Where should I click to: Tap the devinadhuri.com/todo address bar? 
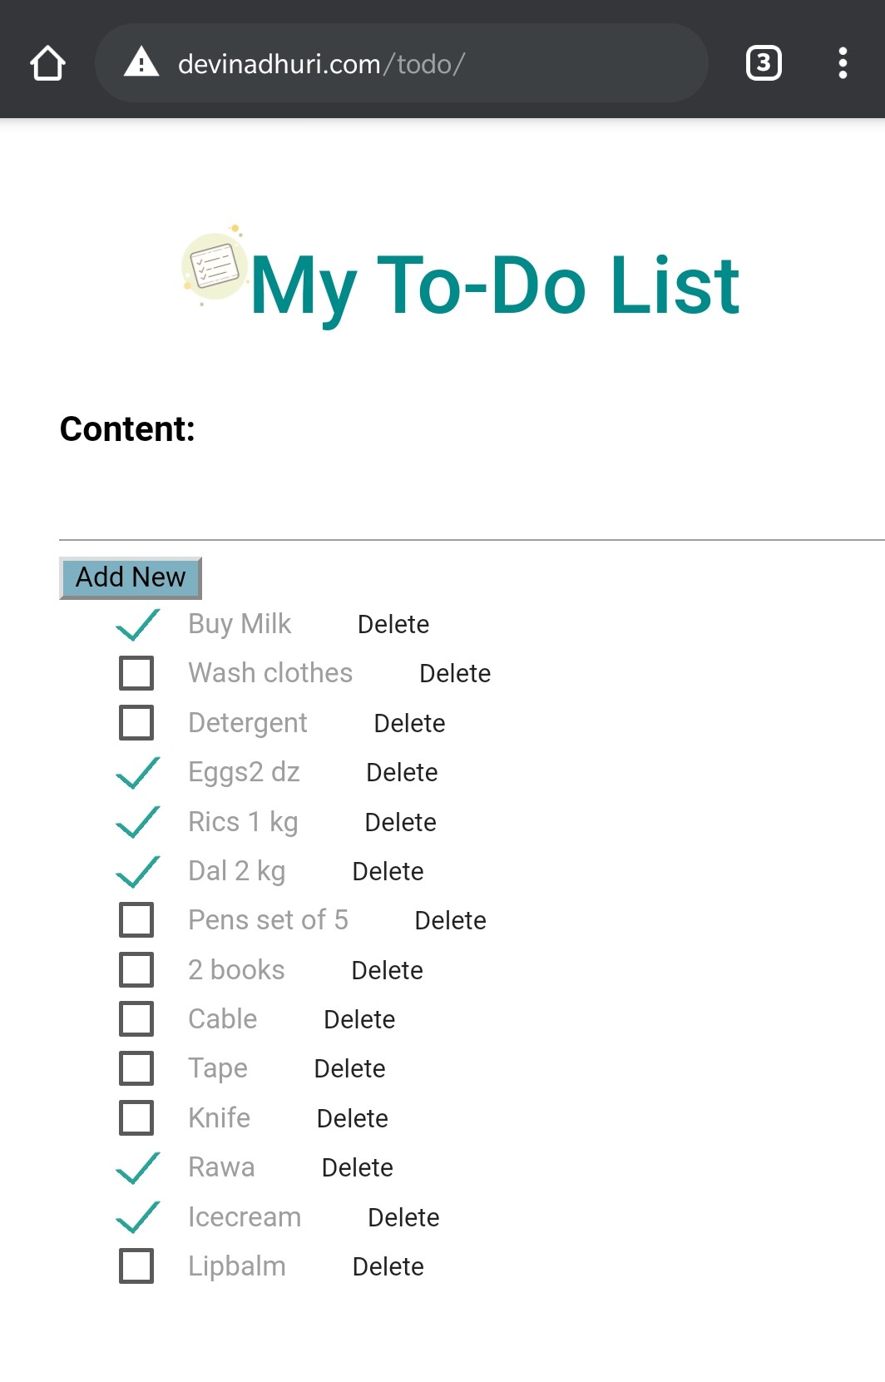tap(399, 63)
